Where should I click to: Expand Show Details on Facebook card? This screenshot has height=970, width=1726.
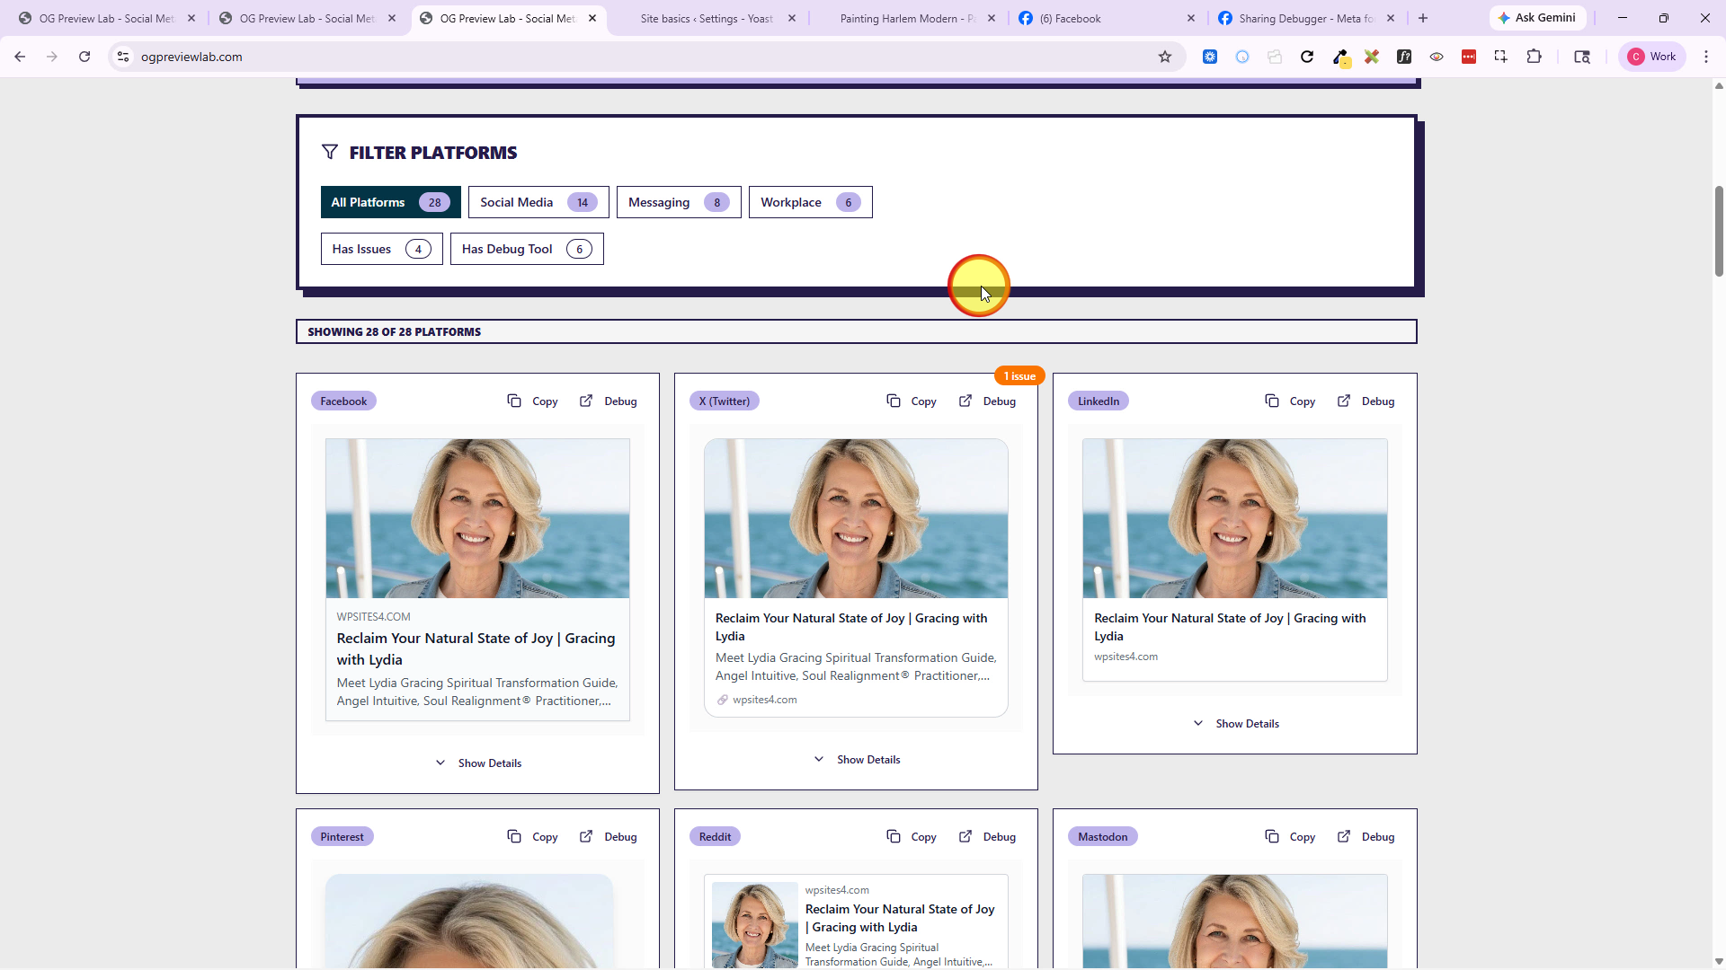pyautogui.click(x=478, y=763)
